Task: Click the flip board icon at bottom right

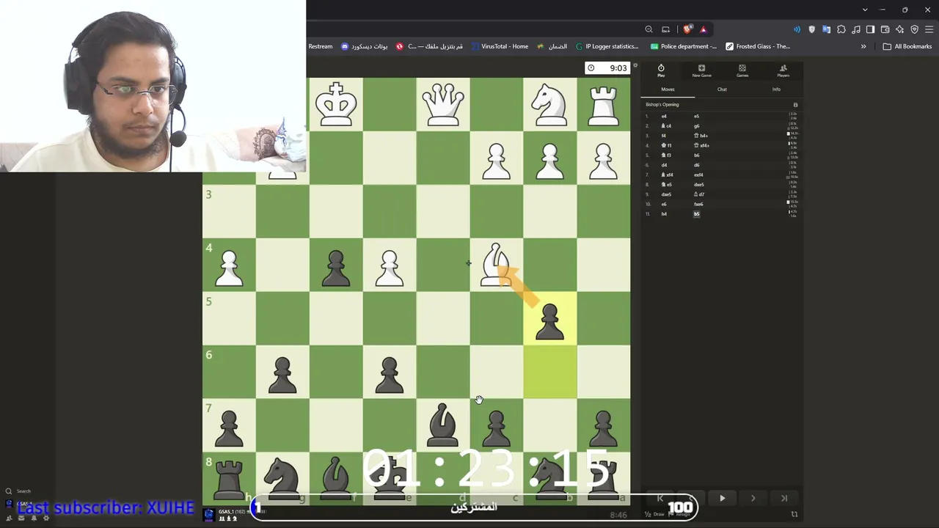Action: point(794,514)
